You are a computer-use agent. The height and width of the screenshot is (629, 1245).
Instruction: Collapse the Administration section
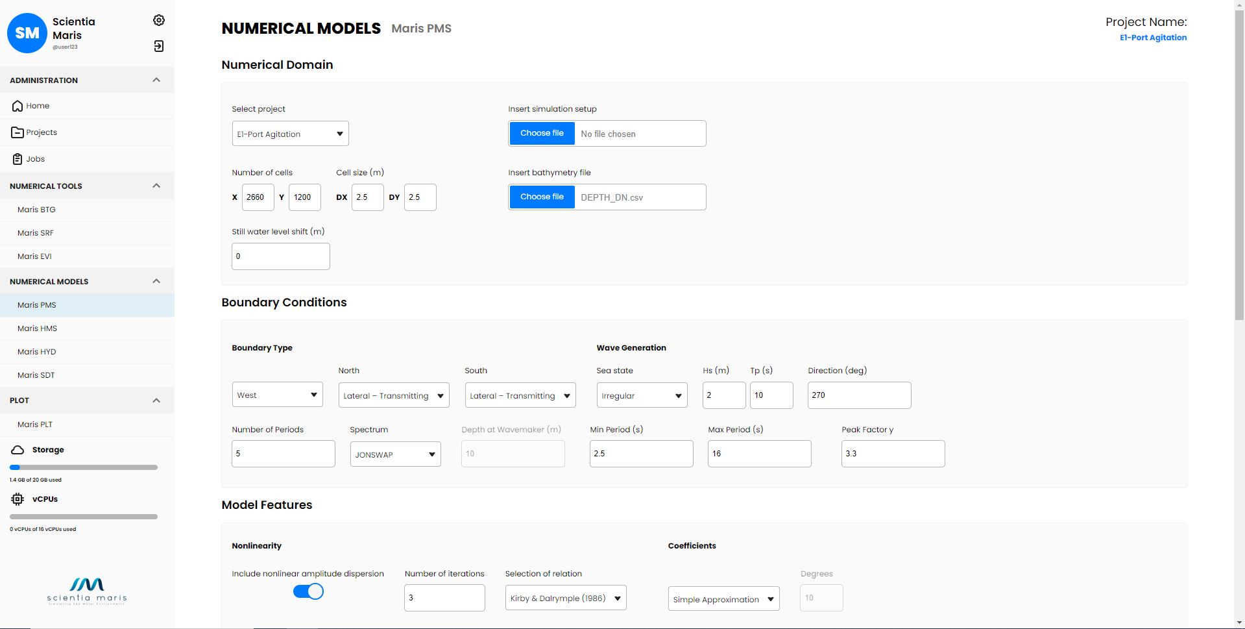pos(156,80)
